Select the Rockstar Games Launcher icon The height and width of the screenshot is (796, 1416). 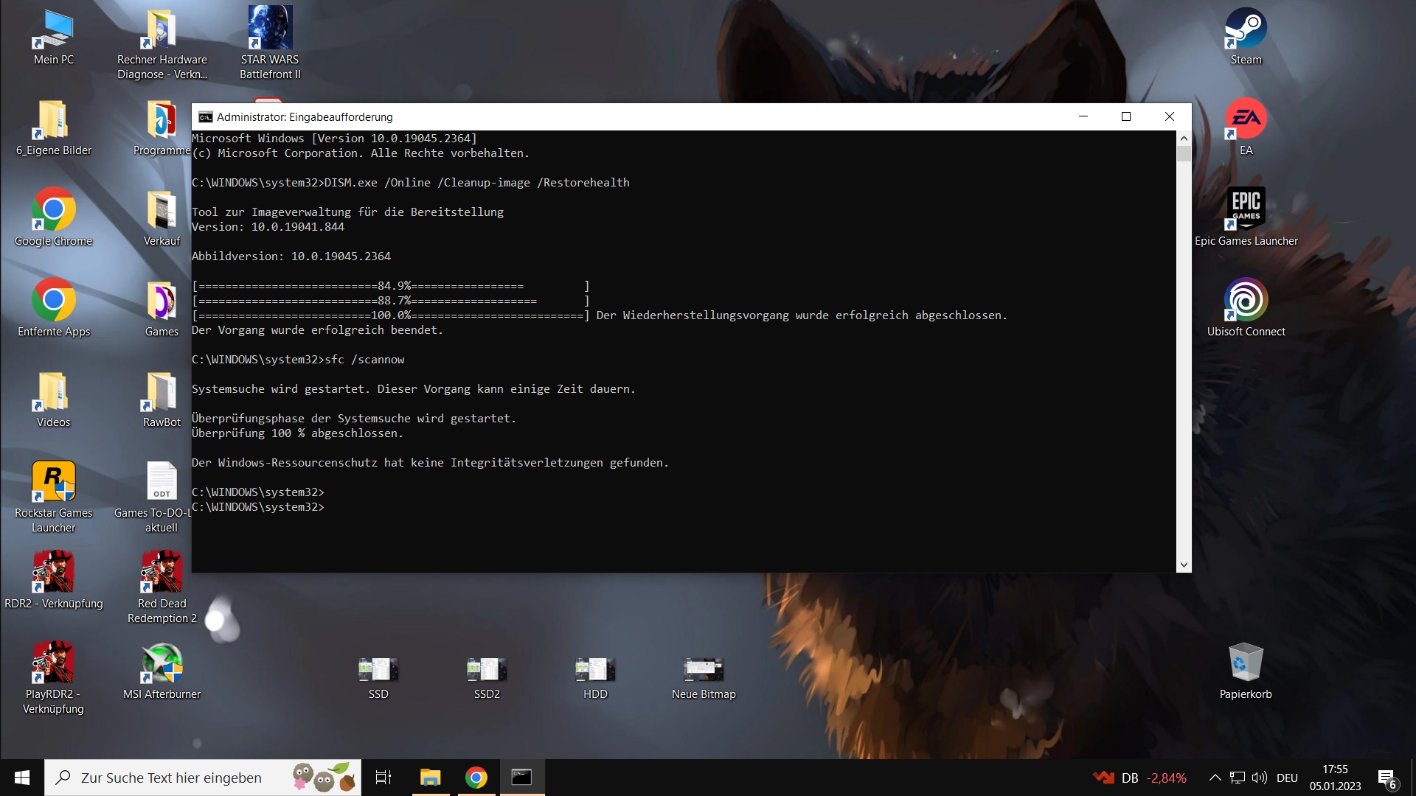click(x=53, y=482)
